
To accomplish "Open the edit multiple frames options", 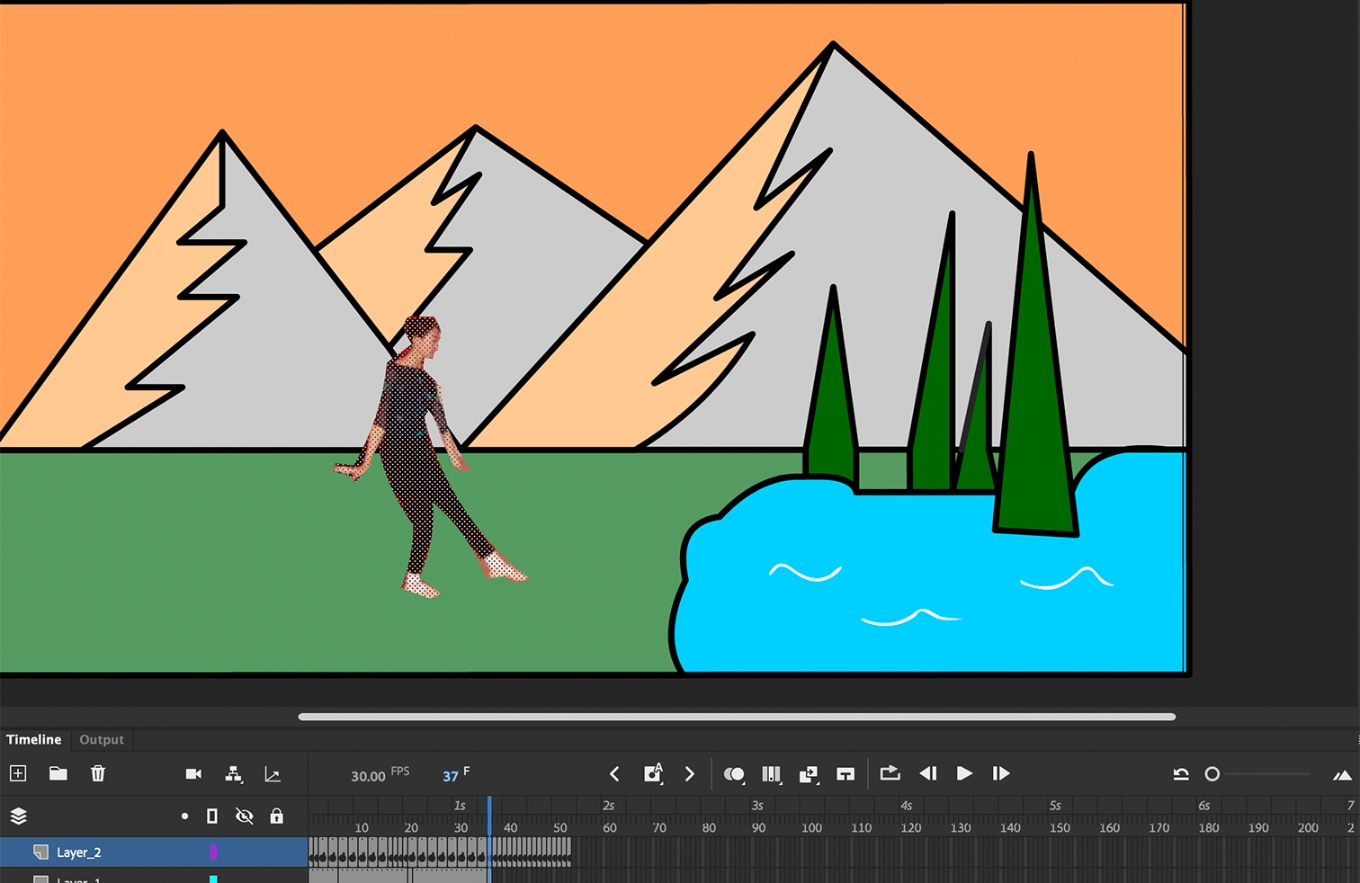I will [772, 773].
